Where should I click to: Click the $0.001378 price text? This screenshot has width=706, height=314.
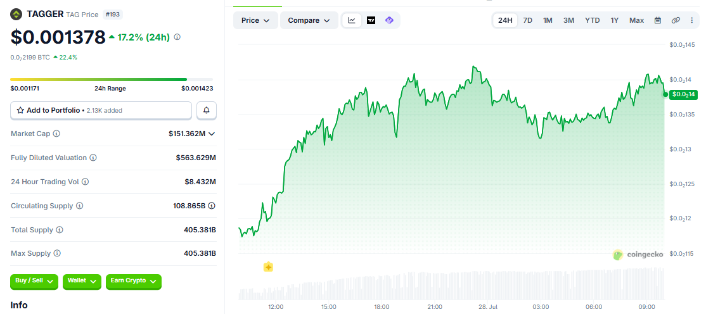(58, 37)
